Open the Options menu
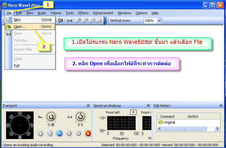226x148 pixels. [x=142, y=13]
